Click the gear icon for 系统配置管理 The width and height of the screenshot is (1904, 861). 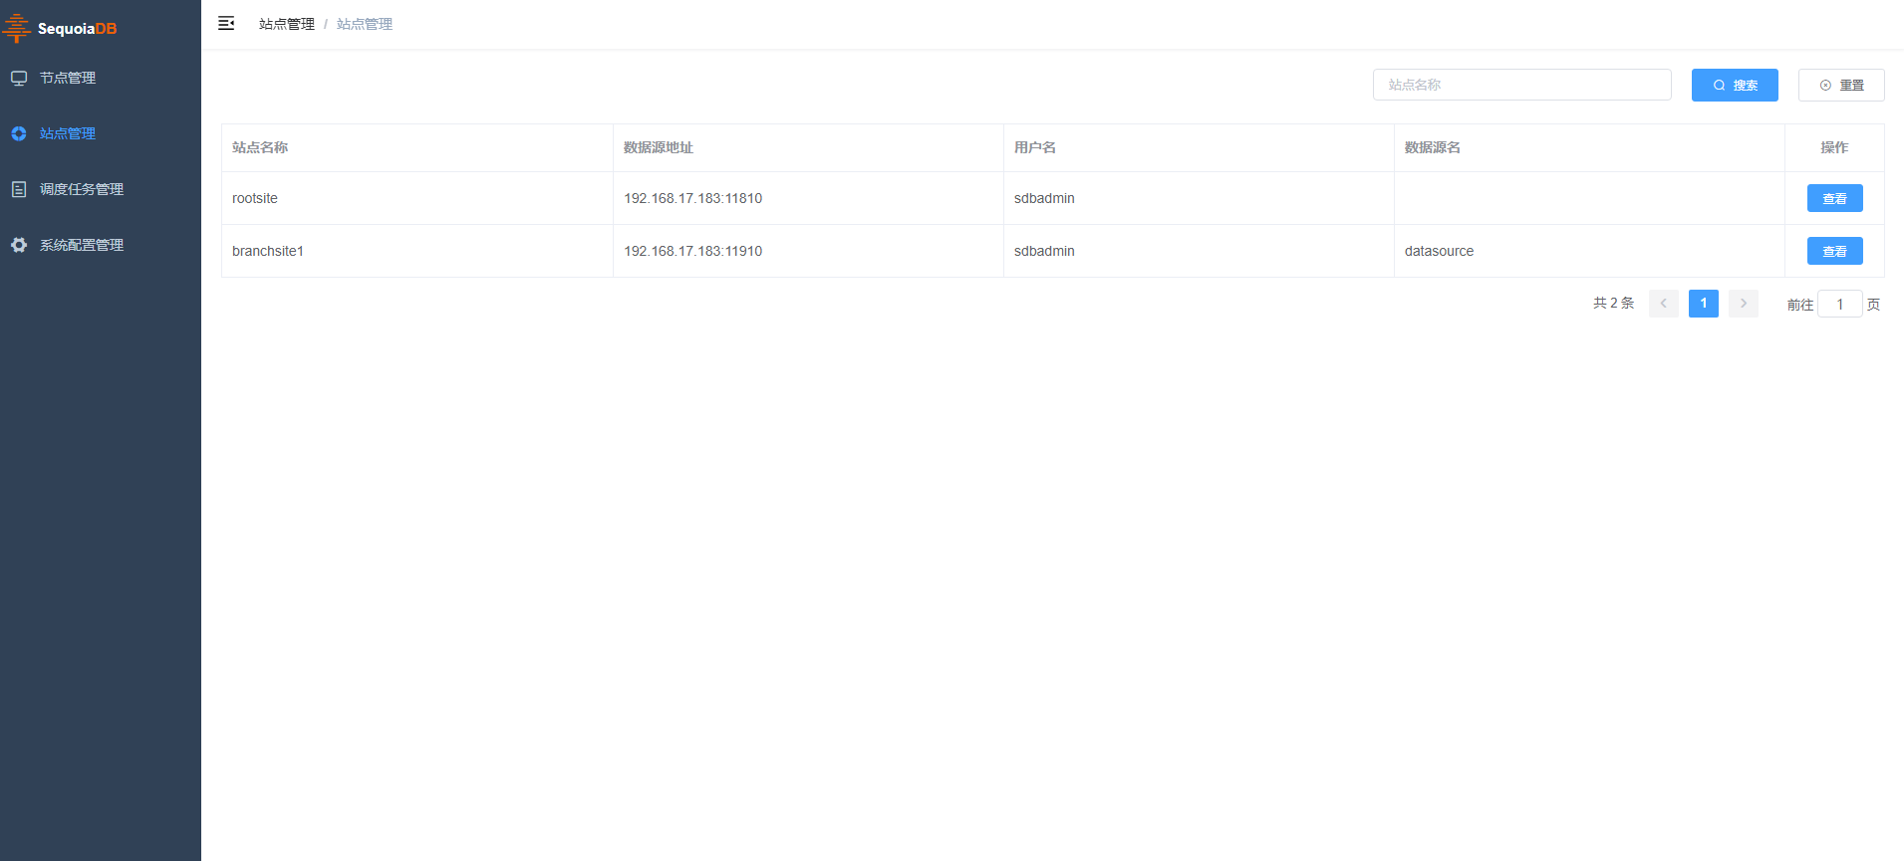[x=19, y=245]
